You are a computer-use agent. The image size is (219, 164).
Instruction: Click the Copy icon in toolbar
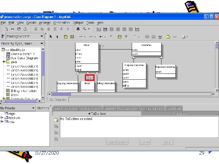tap(42, 29)
